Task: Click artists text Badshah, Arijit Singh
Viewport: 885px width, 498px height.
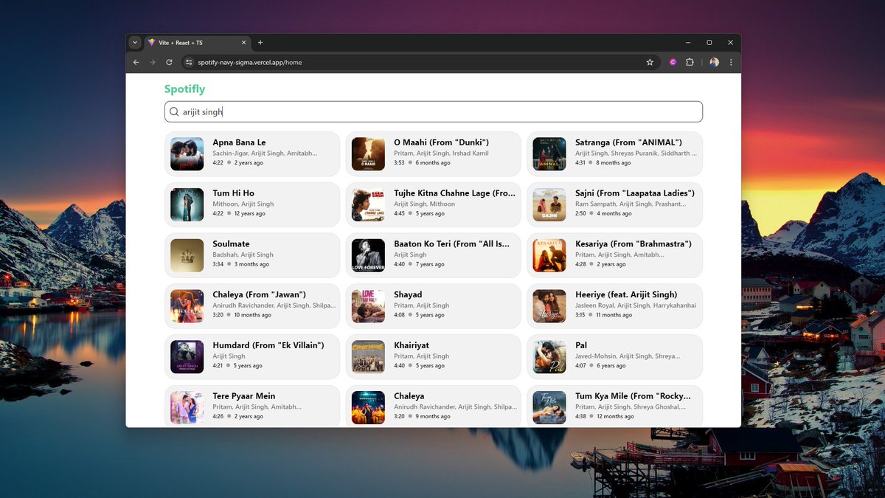Action: tap(243, 255)
